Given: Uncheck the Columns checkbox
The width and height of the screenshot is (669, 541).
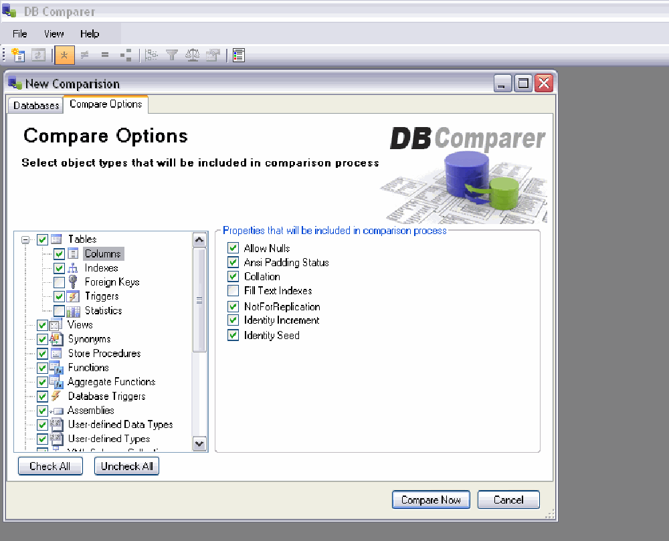Looking at the screenshot, I should tap(59, 254).
